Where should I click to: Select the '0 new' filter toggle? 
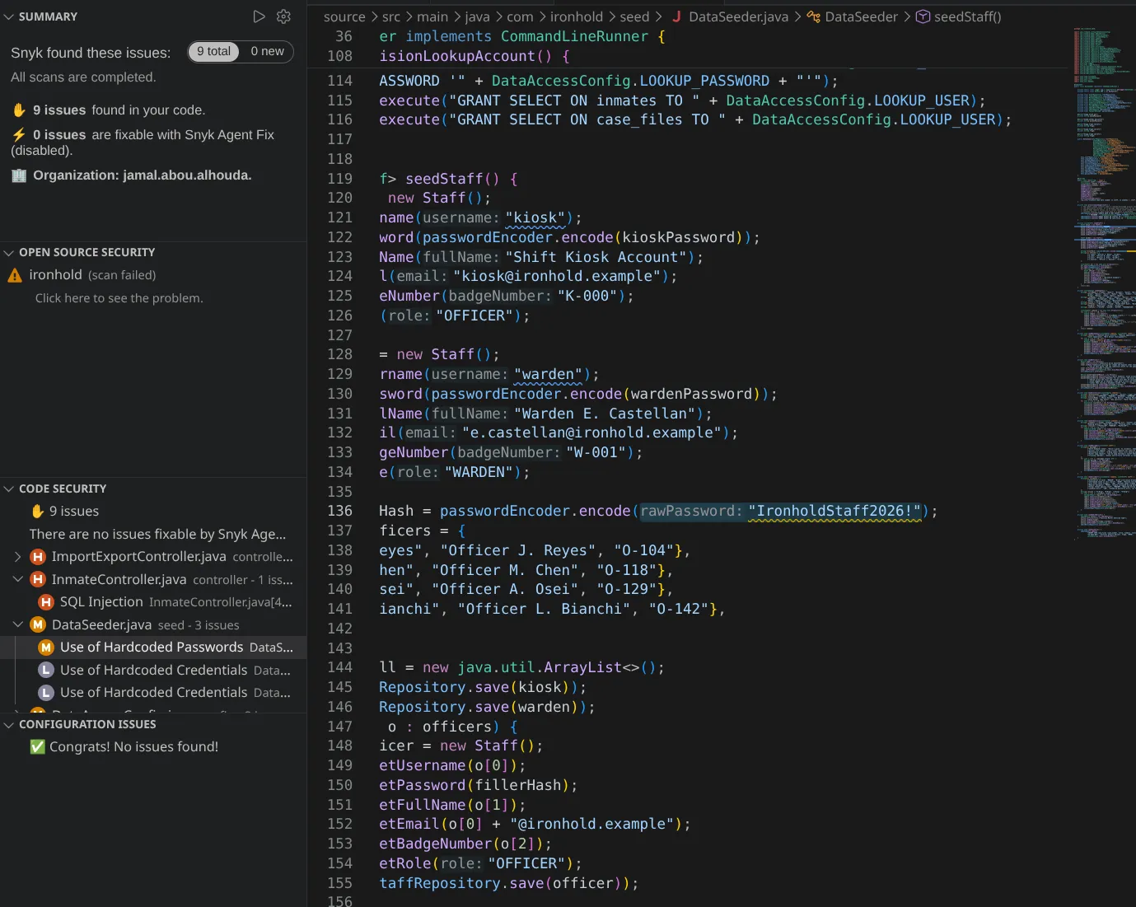(x=267, y=51)
